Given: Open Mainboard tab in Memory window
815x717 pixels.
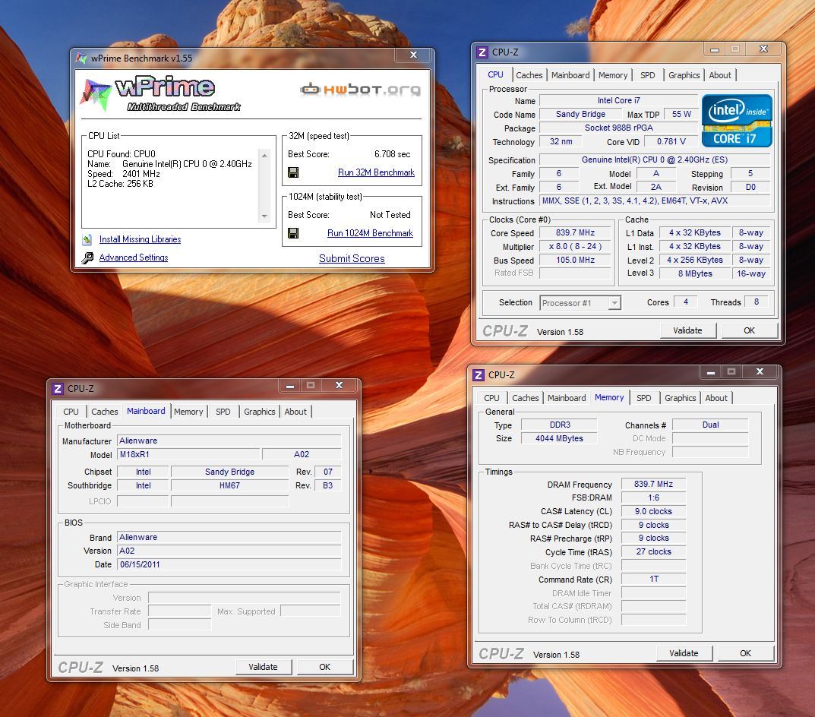Looking at the screenshot, I should [567, 398].
